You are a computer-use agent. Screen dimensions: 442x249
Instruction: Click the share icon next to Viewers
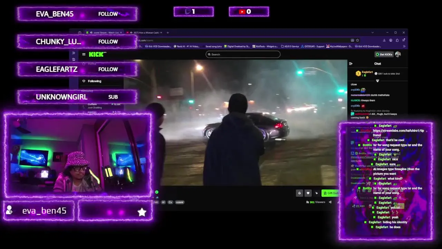coord(330,202)
